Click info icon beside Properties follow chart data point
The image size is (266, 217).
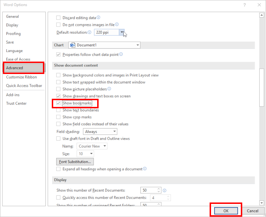click(121, 54)
